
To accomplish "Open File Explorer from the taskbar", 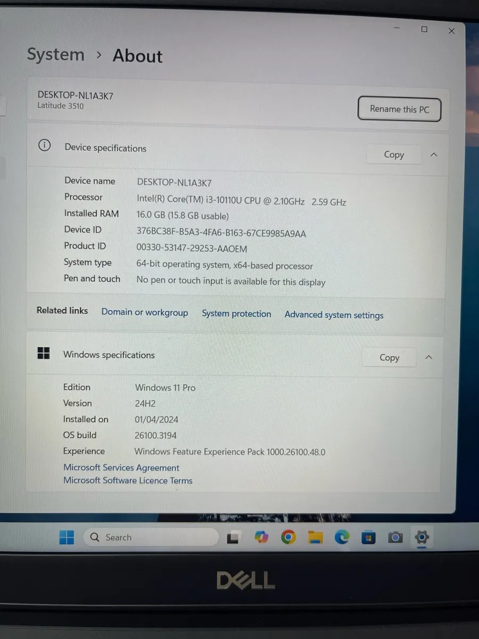I will tap(315, 538).
